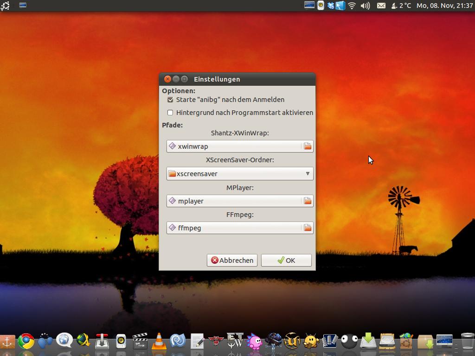475x356 pixels.
Task: Launch the red winged emblem game
Action: (x=216, y=341)
